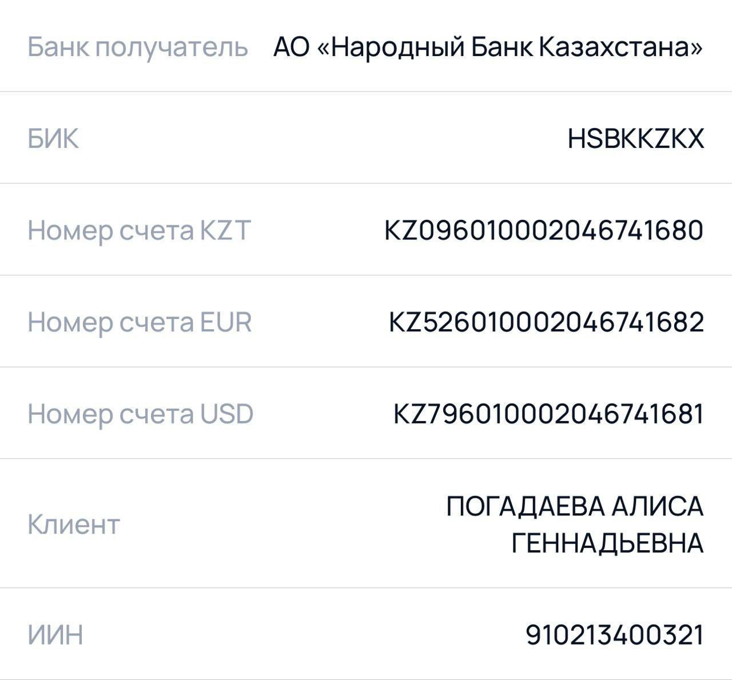
Task: Click the Клиент label
Action: coord(74,524)
